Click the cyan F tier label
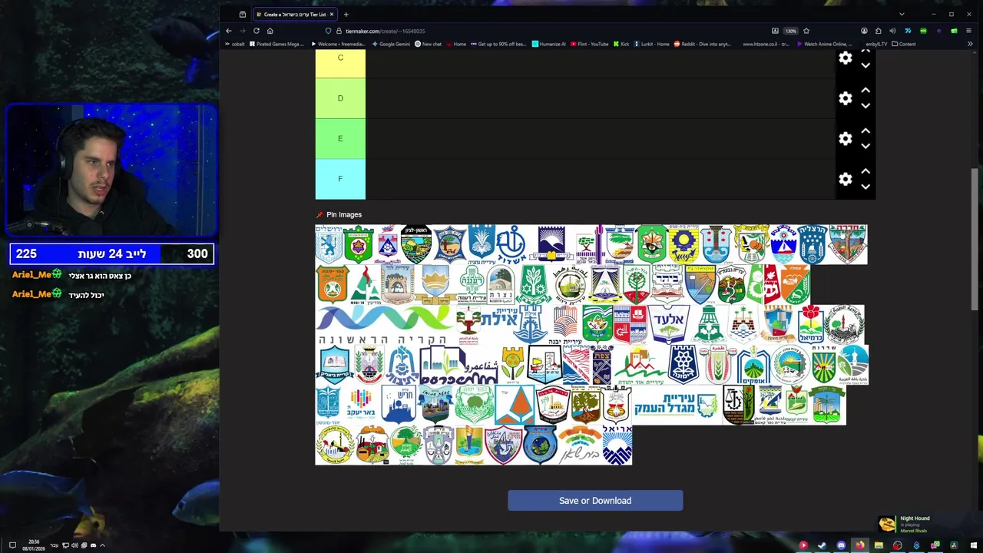The height and width of the screenshot is (553, 983). click(340, 179)
